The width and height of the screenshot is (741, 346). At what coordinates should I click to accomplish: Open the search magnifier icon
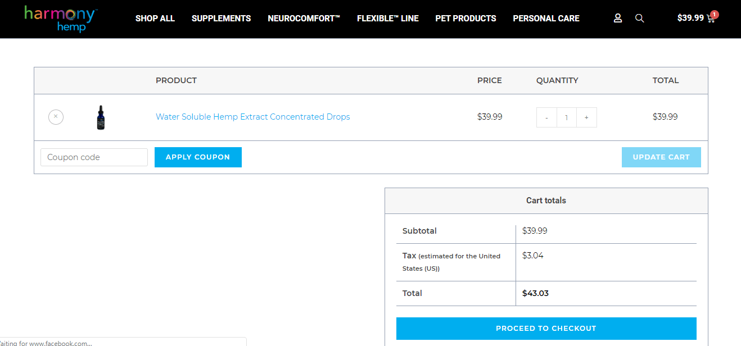coord(639,18)
